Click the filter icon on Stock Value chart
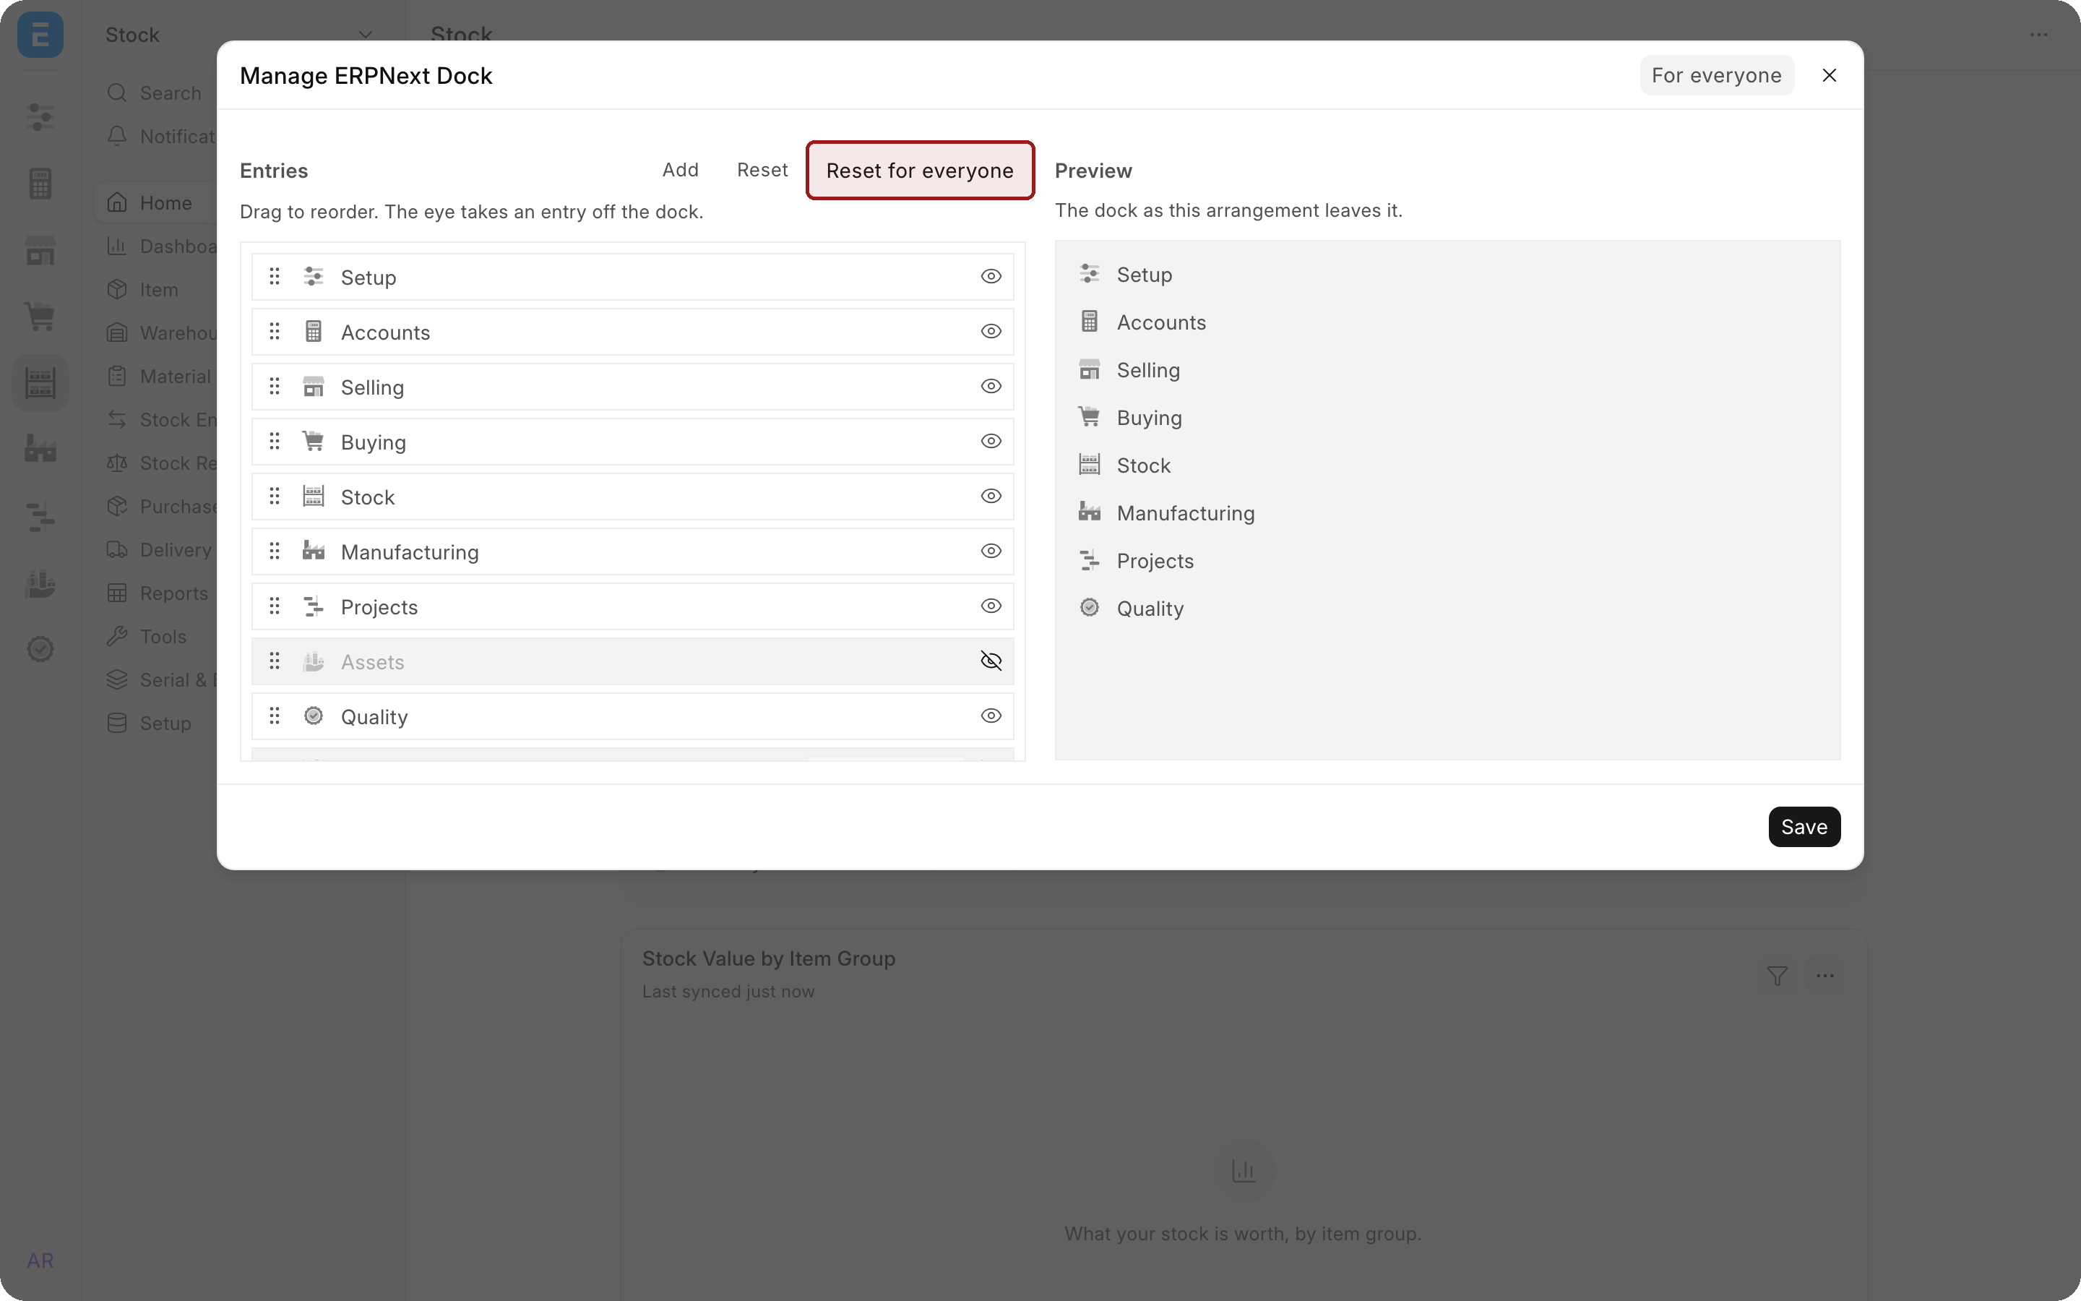This screenshot has width=2081, height=1301. pos(1778,976)
